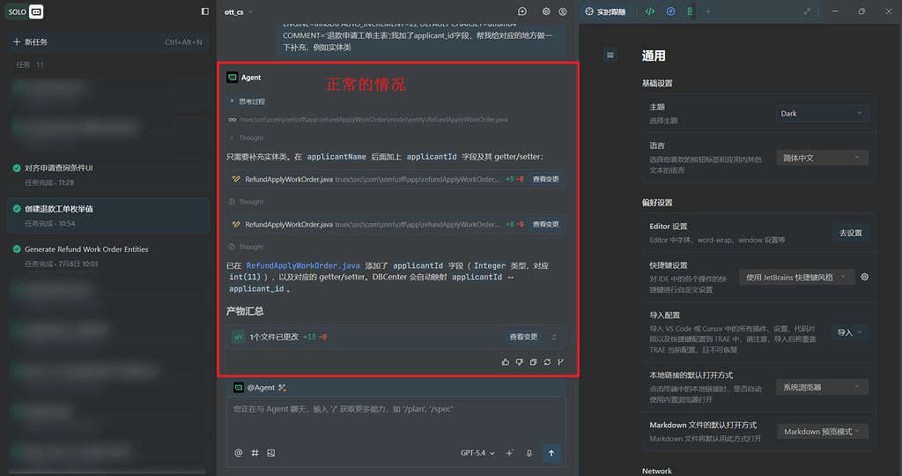Open the green document tab icon
Screen dimensions: 902x476
691,11
